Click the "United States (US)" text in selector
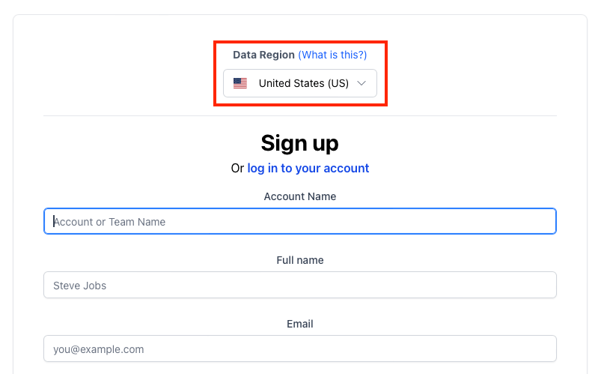This screenshot has width=601, height=374. coord(304,83)
